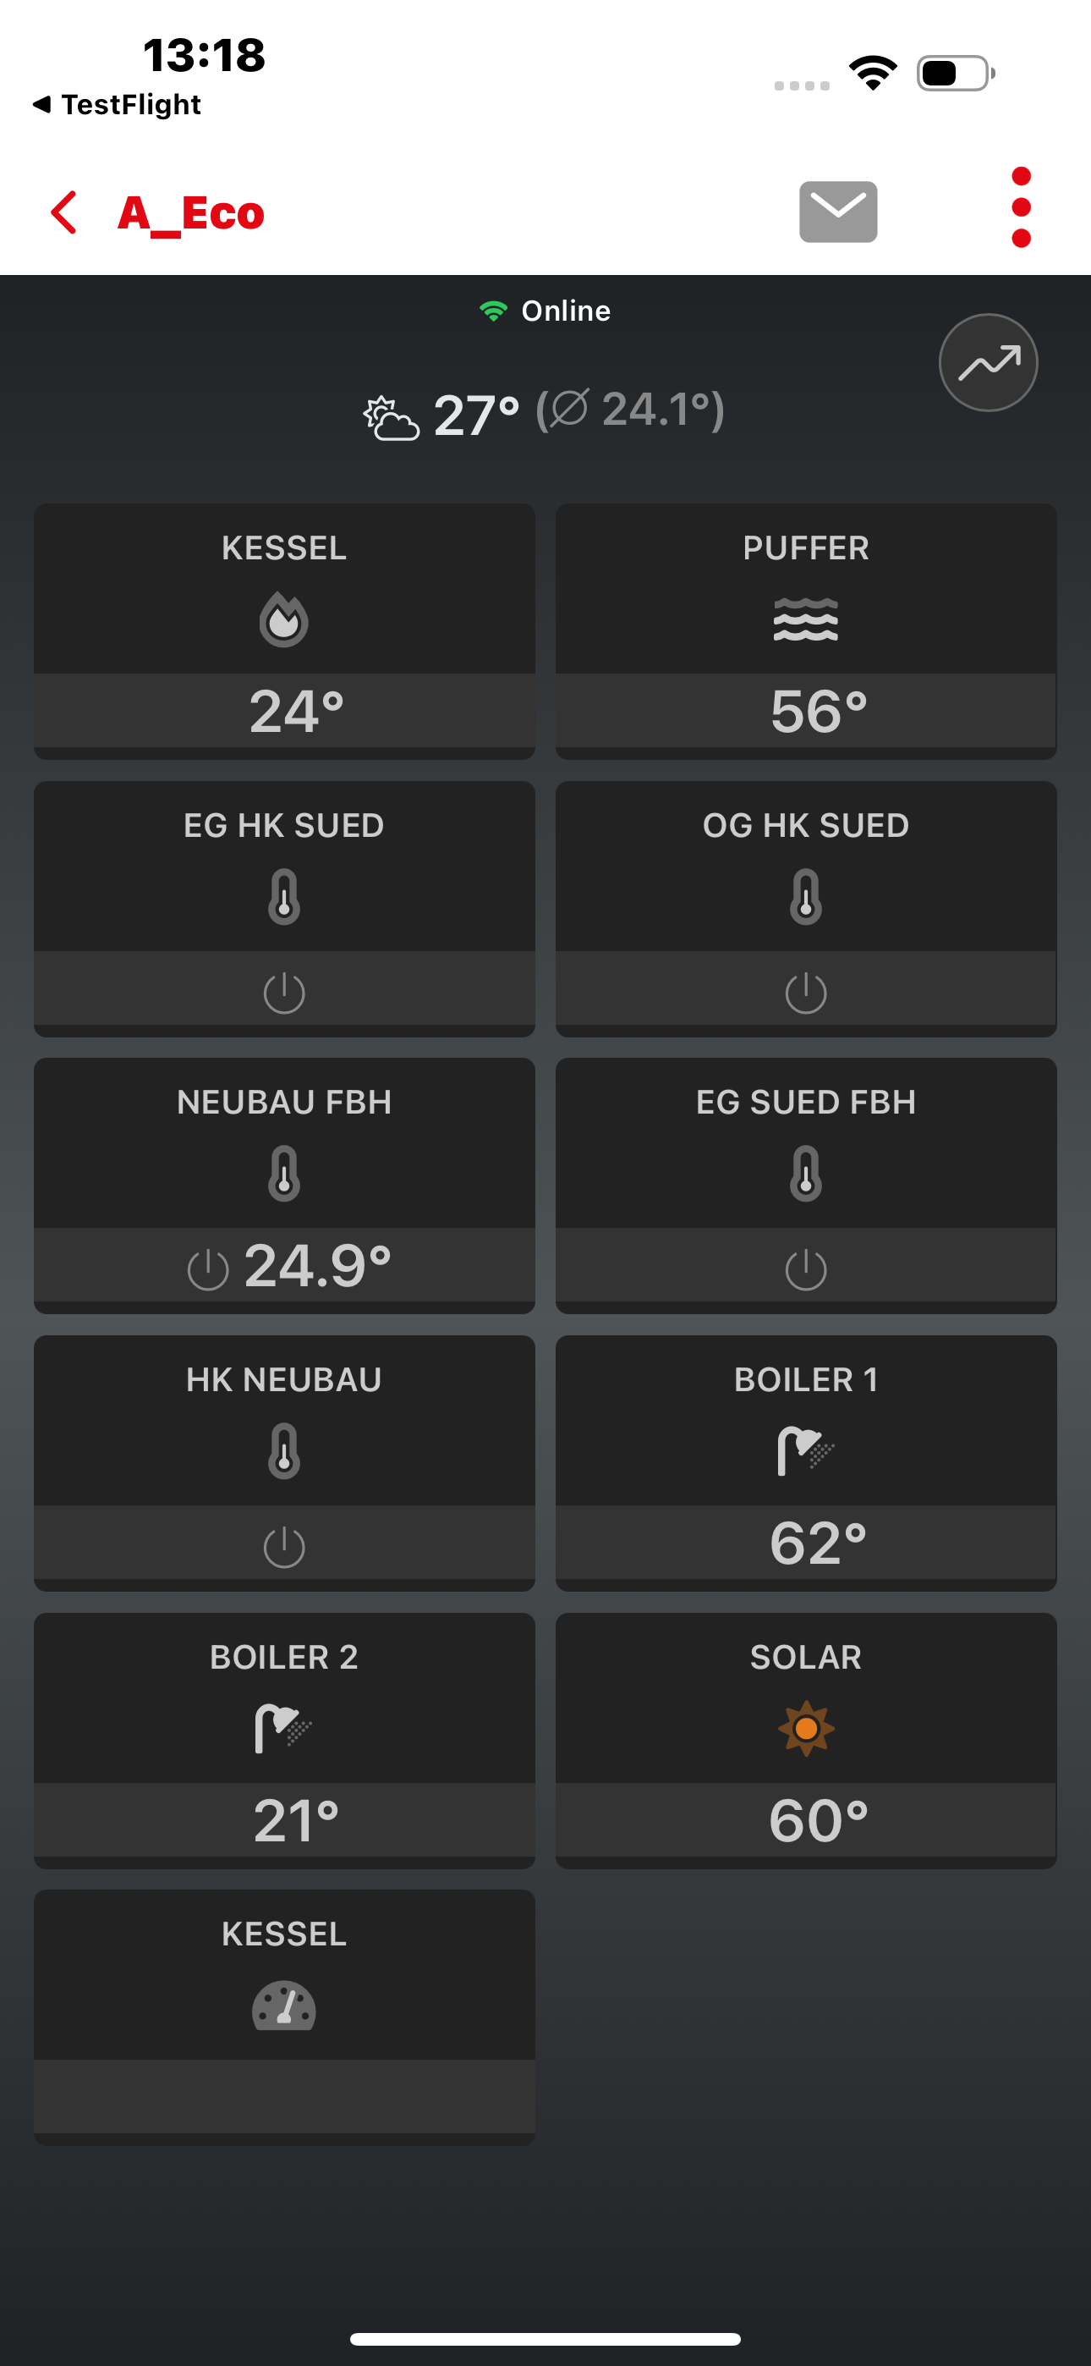Viewport: 1091px width, 2366px height.
Task: Open the NEUBAU FBH 24.9° tile
Action: click(x=284, y=1186)
